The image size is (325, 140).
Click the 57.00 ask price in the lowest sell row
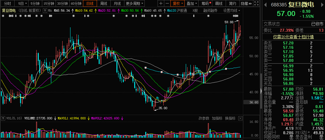(x=288, y=61)
